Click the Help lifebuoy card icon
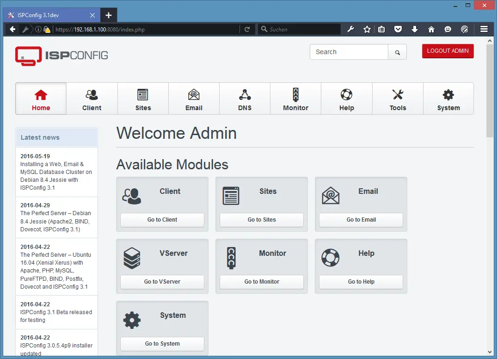The width and height of the screenshot is (497, 359). coord(330,258)
